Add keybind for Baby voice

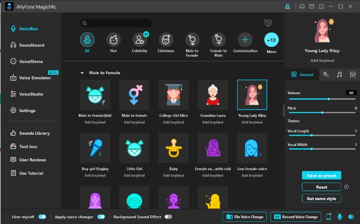tap(174, 175)
